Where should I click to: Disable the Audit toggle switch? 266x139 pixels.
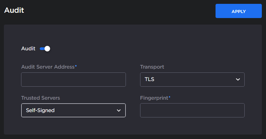(45, 49)
